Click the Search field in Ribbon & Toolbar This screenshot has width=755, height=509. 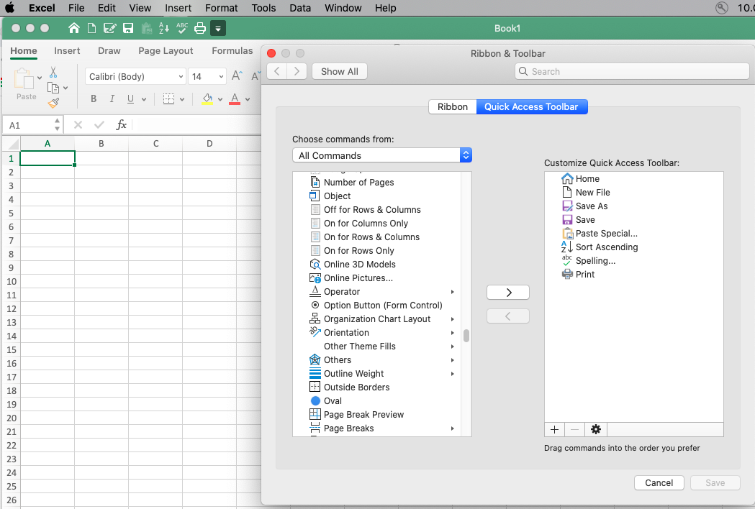point(632,72)
